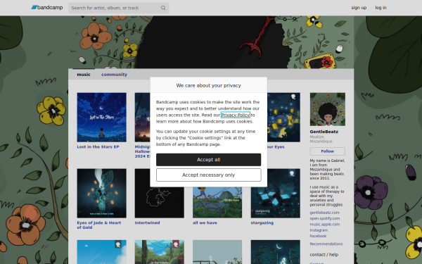Choose Accept necessary only

pos(208,175)
